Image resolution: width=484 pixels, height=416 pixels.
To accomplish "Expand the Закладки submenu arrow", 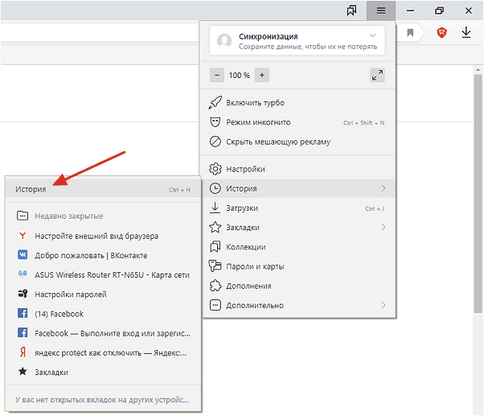I will 384,227.
